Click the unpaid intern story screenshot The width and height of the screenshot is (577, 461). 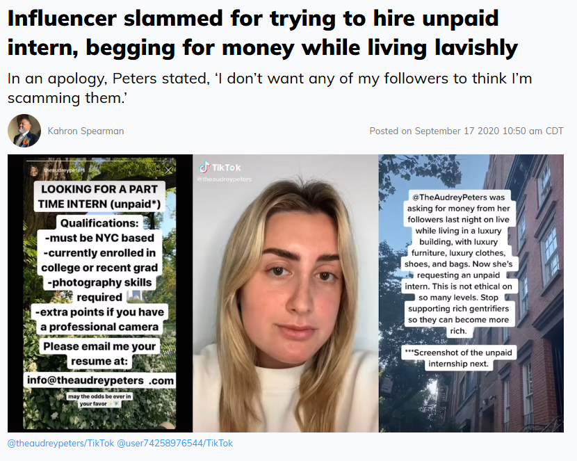tap(100, 293)
